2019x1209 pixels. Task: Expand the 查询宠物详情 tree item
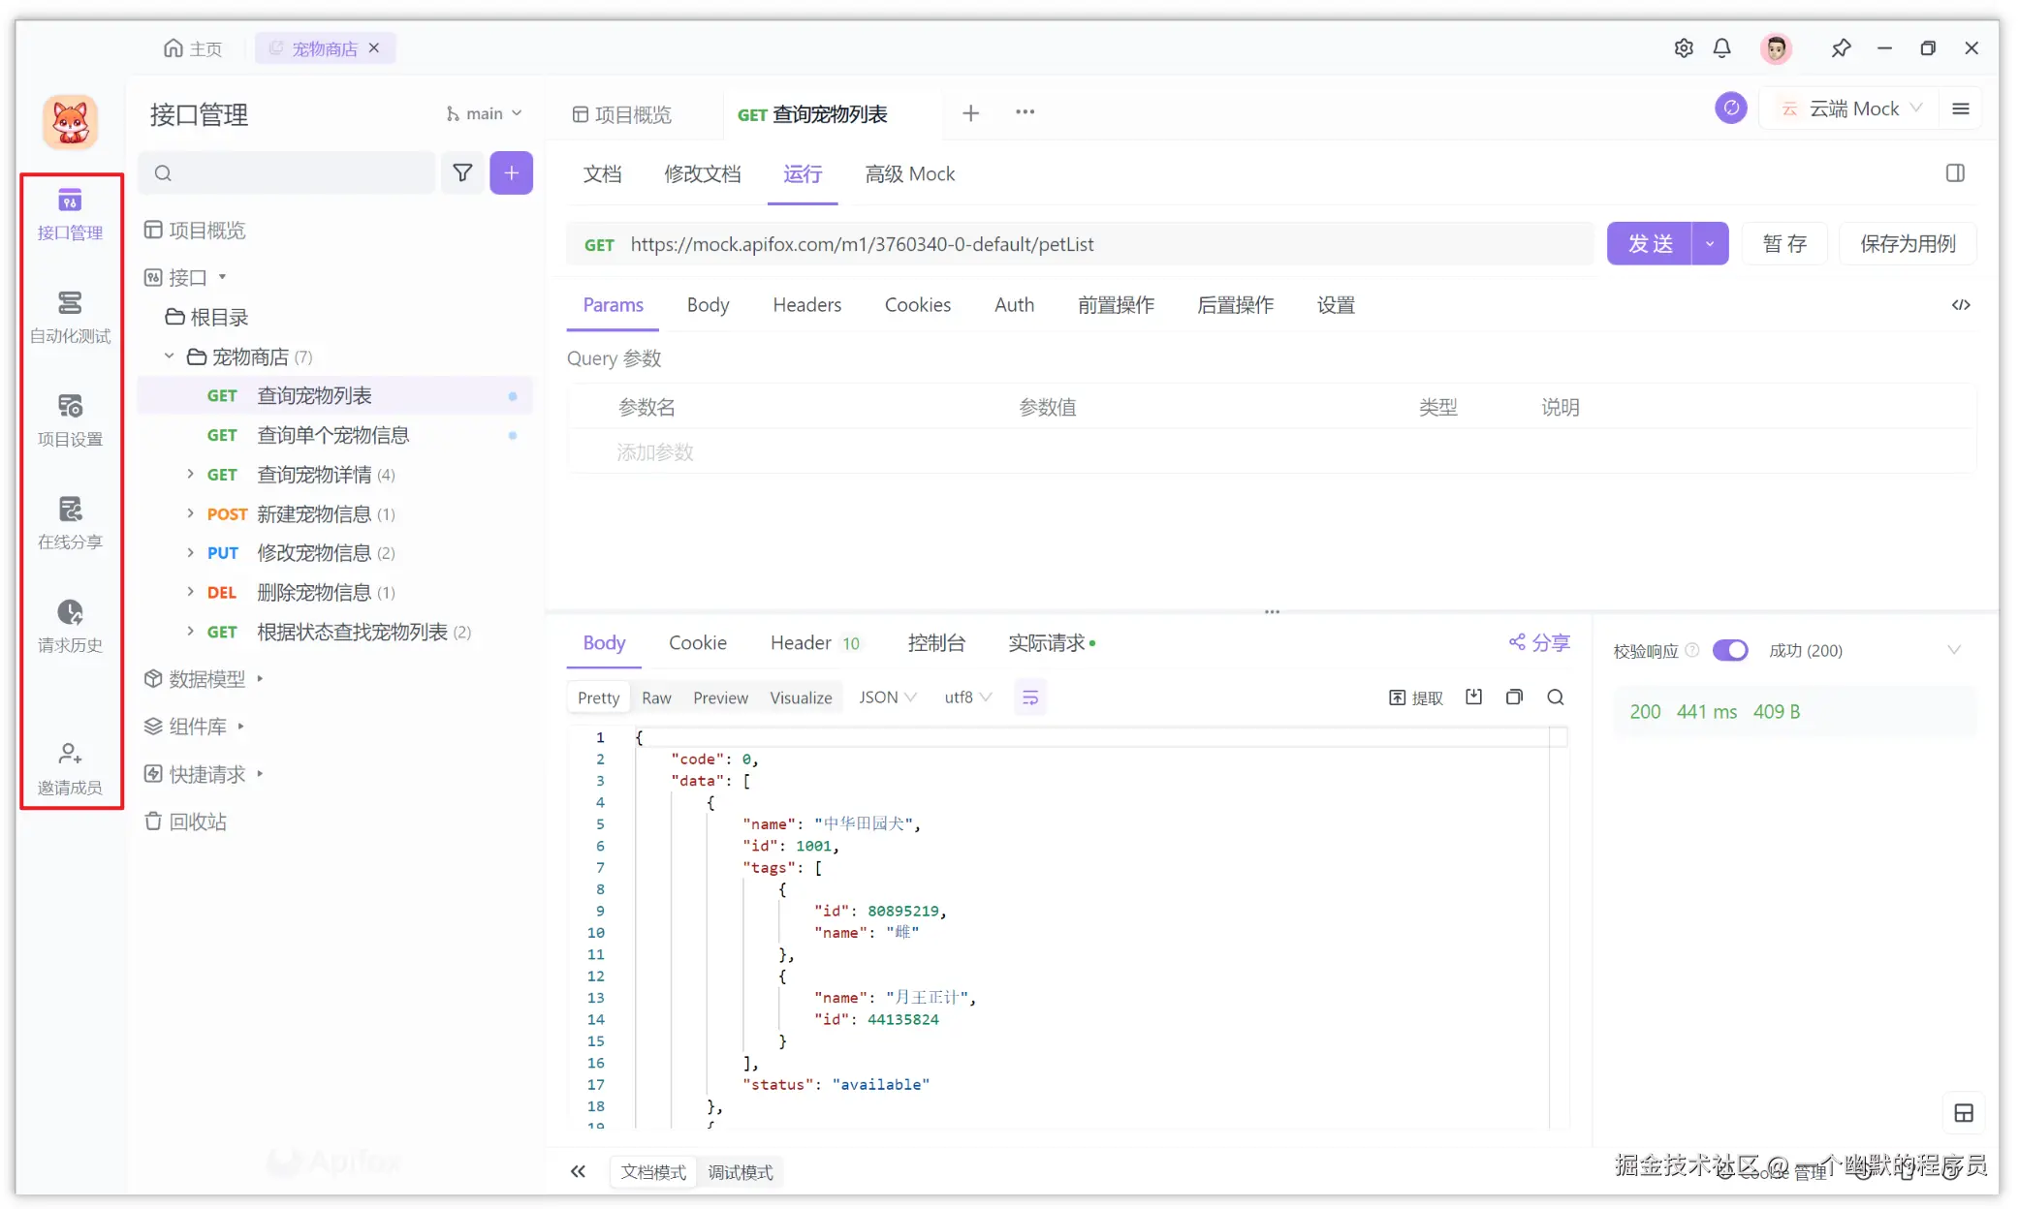click(x=190, y=475)
